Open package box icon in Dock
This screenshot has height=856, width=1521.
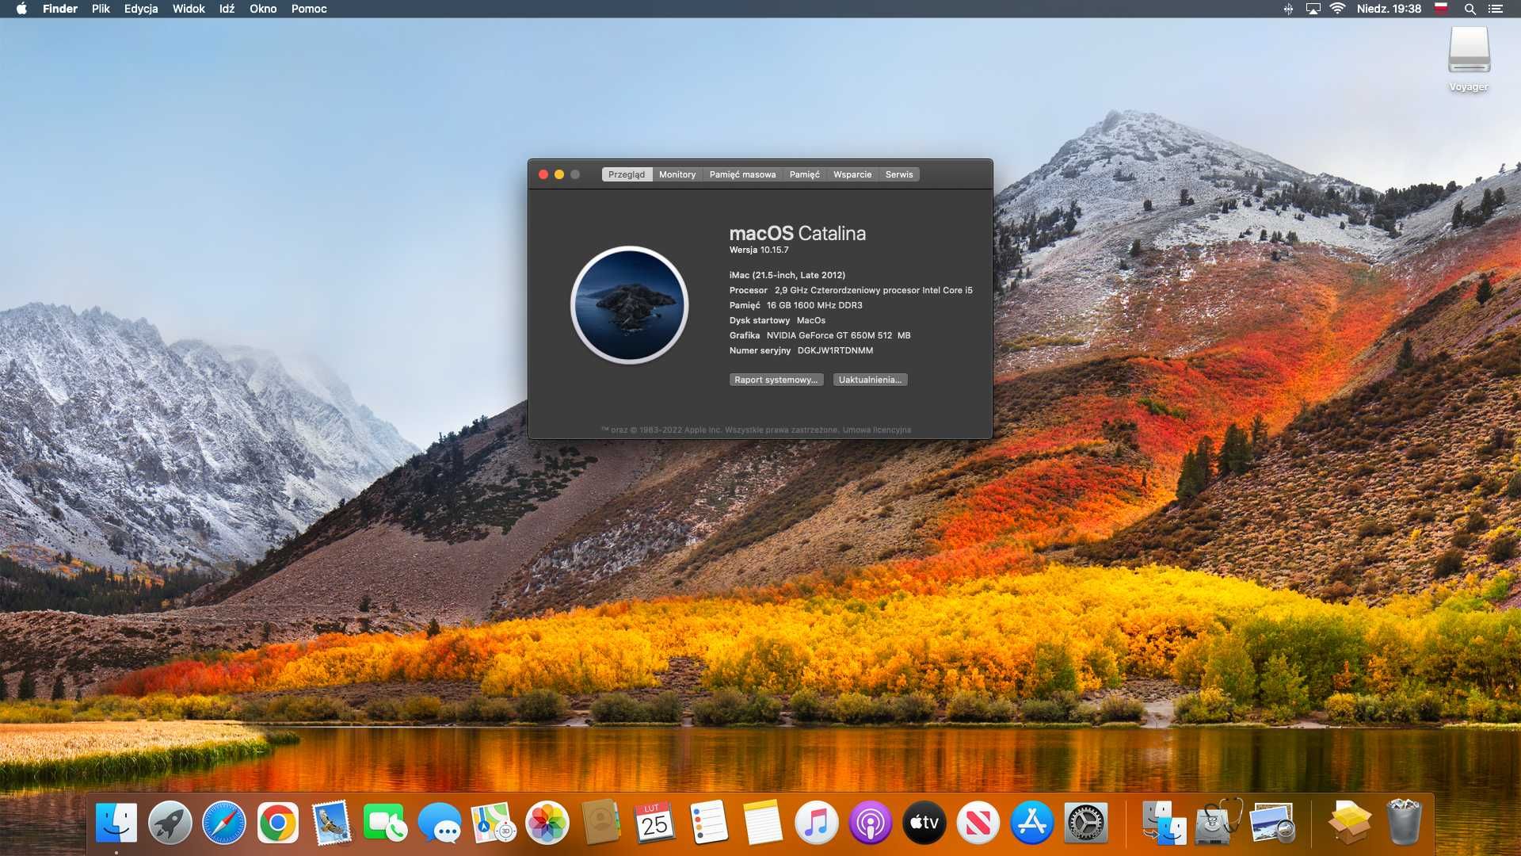(x=1349, y=824)
